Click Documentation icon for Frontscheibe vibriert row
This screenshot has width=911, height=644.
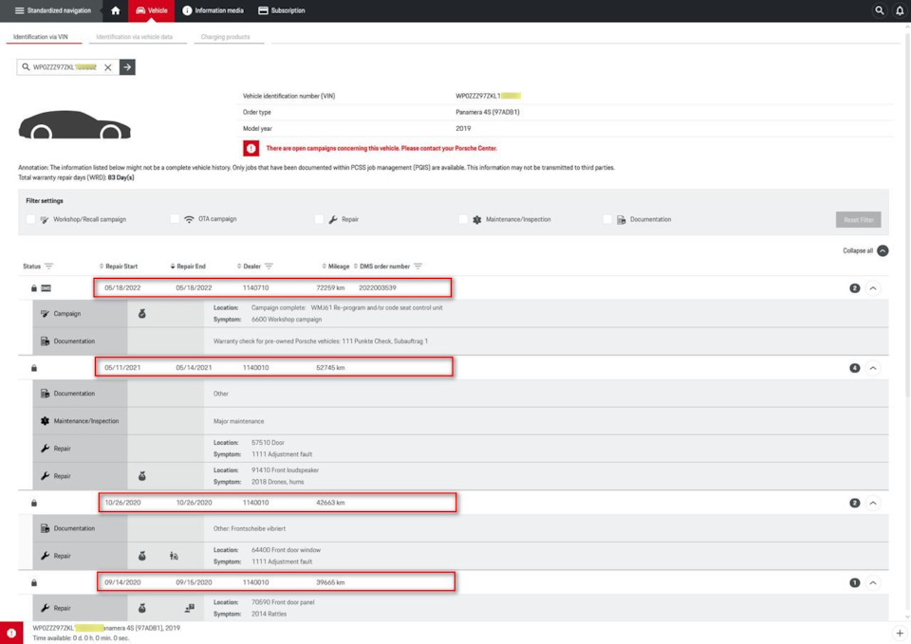click(45, 528)
